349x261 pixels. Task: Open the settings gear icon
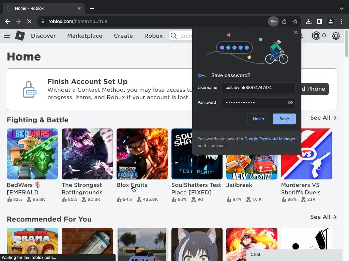pyautogui.click(x=336, y=35)
